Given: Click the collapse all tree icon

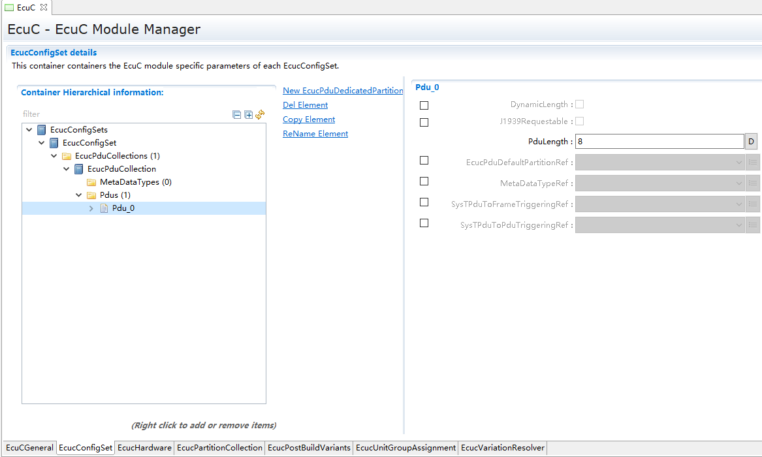Looking at the screenshot, I should coord(237,115).
